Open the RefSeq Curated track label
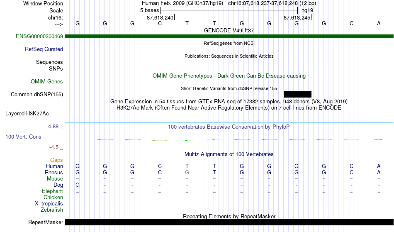 pos(44,49)
